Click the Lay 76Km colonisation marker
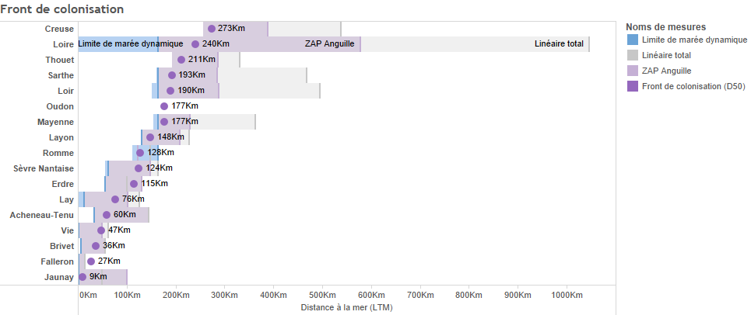This screenshot has width=751, height=315. tap(115, 199)
